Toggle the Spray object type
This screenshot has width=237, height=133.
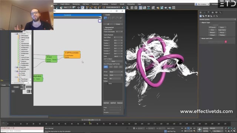pyautogui.click(x=222, y=27)
